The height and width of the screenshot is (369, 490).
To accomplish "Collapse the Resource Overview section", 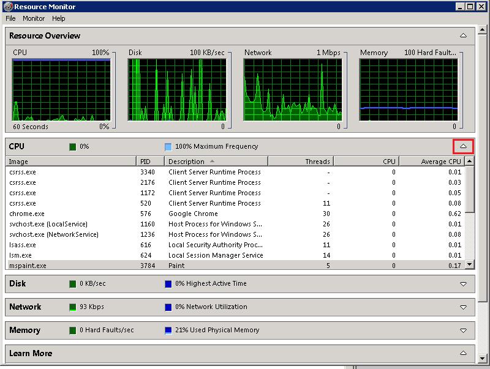I will (463, 35).
